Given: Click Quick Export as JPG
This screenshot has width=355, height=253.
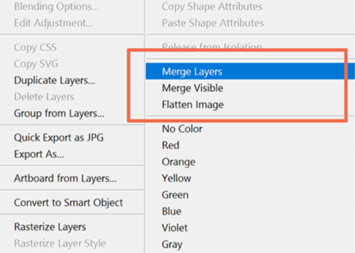Looking at the screenshot, I should (59, 138).
